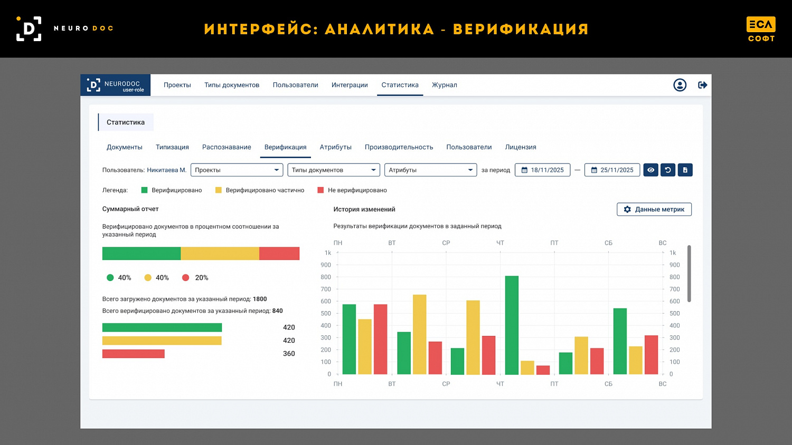
Task: Select the Статистика navigation tab
Action: 400,85
